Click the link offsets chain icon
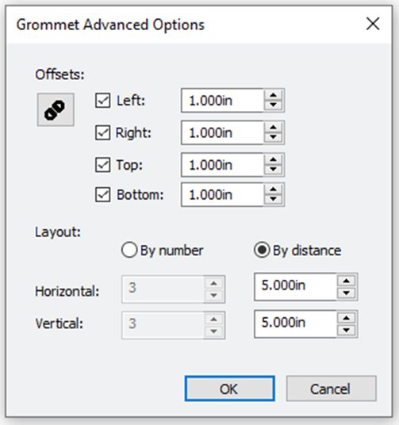This screenshot has width=399, height=425. click(x=56, y=109)
